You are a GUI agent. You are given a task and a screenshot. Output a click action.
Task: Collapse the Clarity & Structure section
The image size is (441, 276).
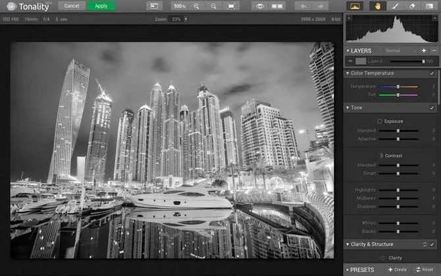coord(348,244)
